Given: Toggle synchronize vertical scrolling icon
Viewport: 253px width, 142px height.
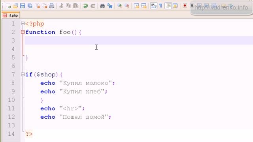Looking at the screenshot, I should (136, 6).
